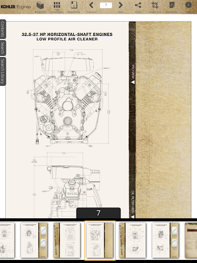Viewport: 197px width, 263px height.
Task: Select the Image Crop tool
Action: [155, 5]
